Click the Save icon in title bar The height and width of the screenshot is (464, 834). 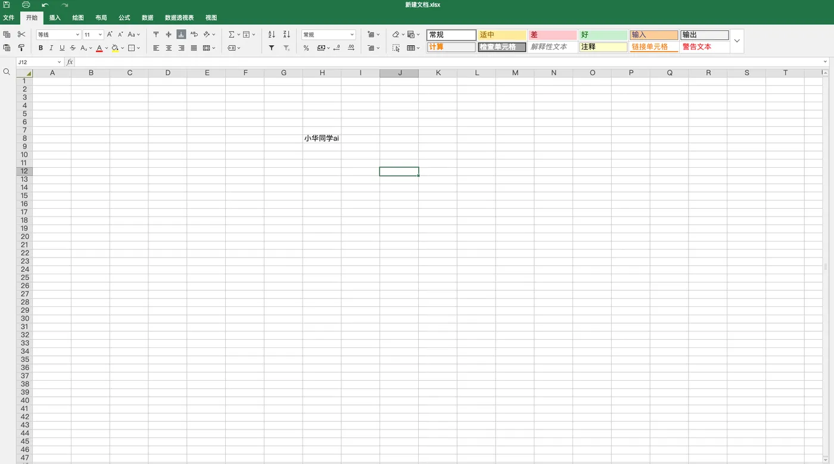pos(7,5)
